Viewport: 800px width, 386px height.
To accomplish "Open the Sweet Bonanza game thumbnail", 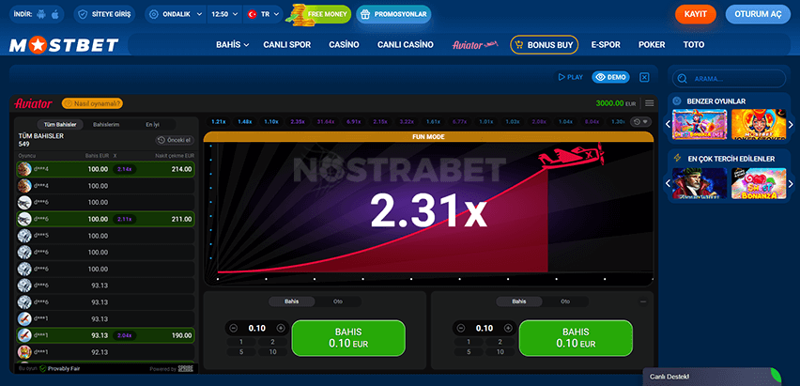I will coord(759,183).
